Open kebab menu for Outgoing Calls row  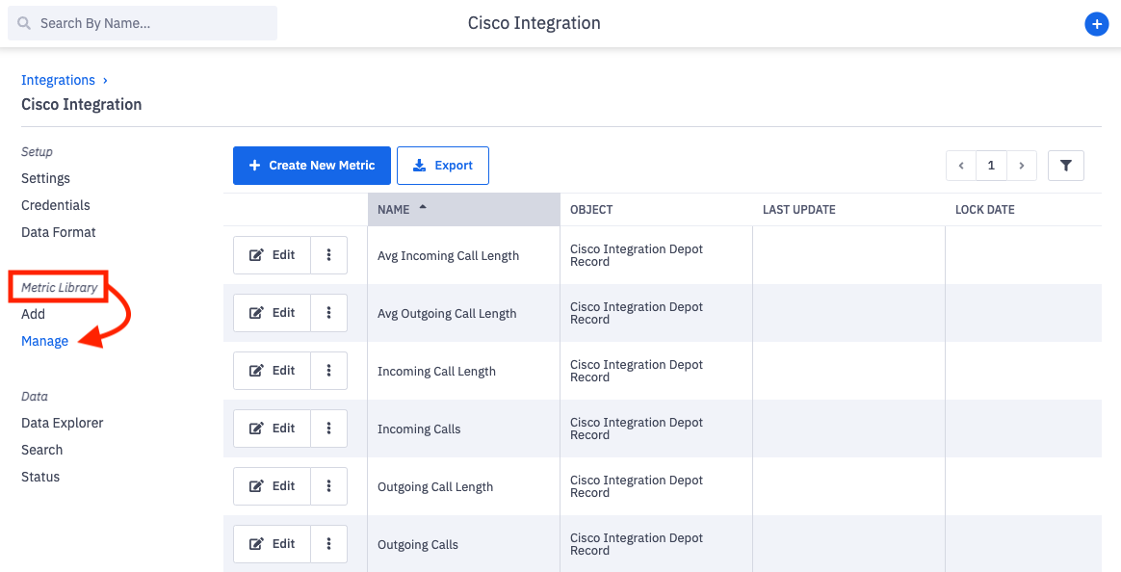coord(329,544)
